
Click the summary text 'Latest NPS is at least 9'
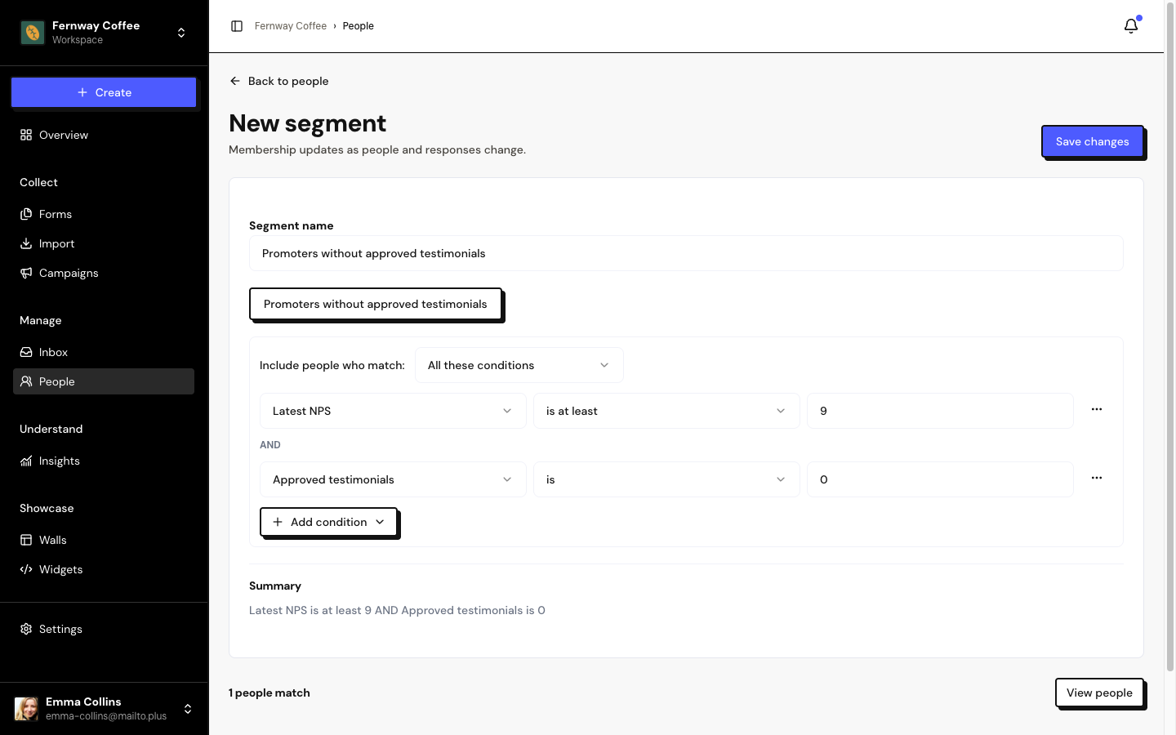(x=310, y=610)
